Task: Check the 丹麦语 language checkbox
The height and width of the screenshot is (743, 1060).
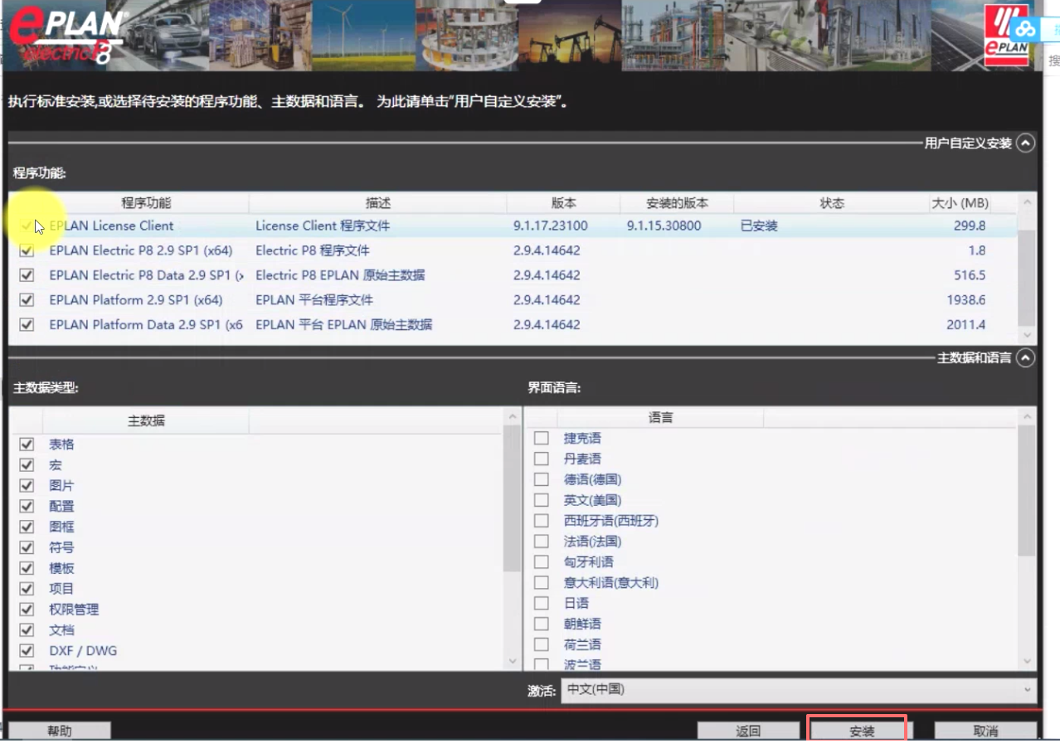Action: [542, 459]
